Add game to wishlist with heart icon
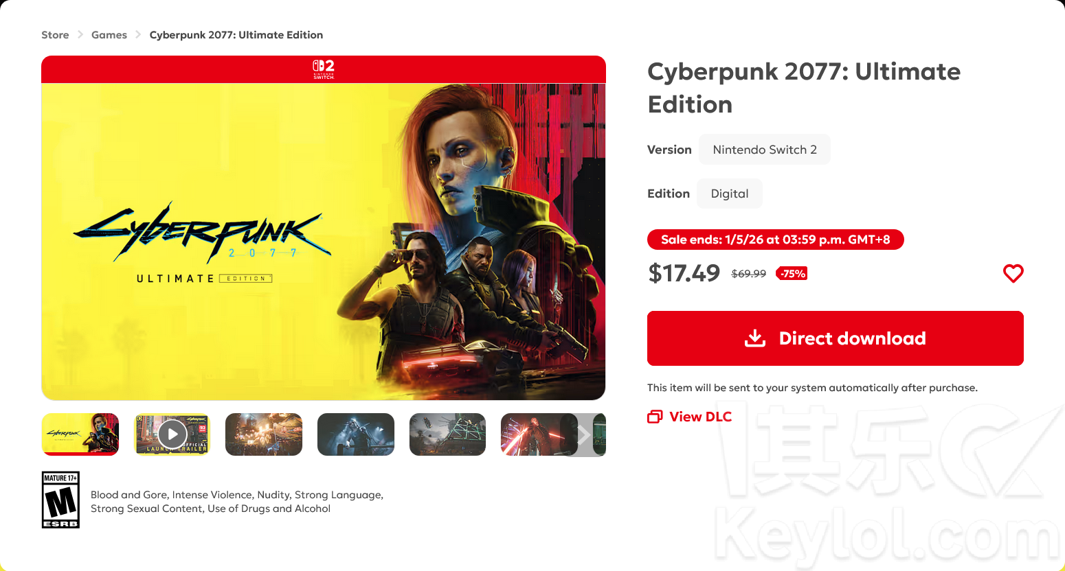1065x571 pixels. 1013,273
